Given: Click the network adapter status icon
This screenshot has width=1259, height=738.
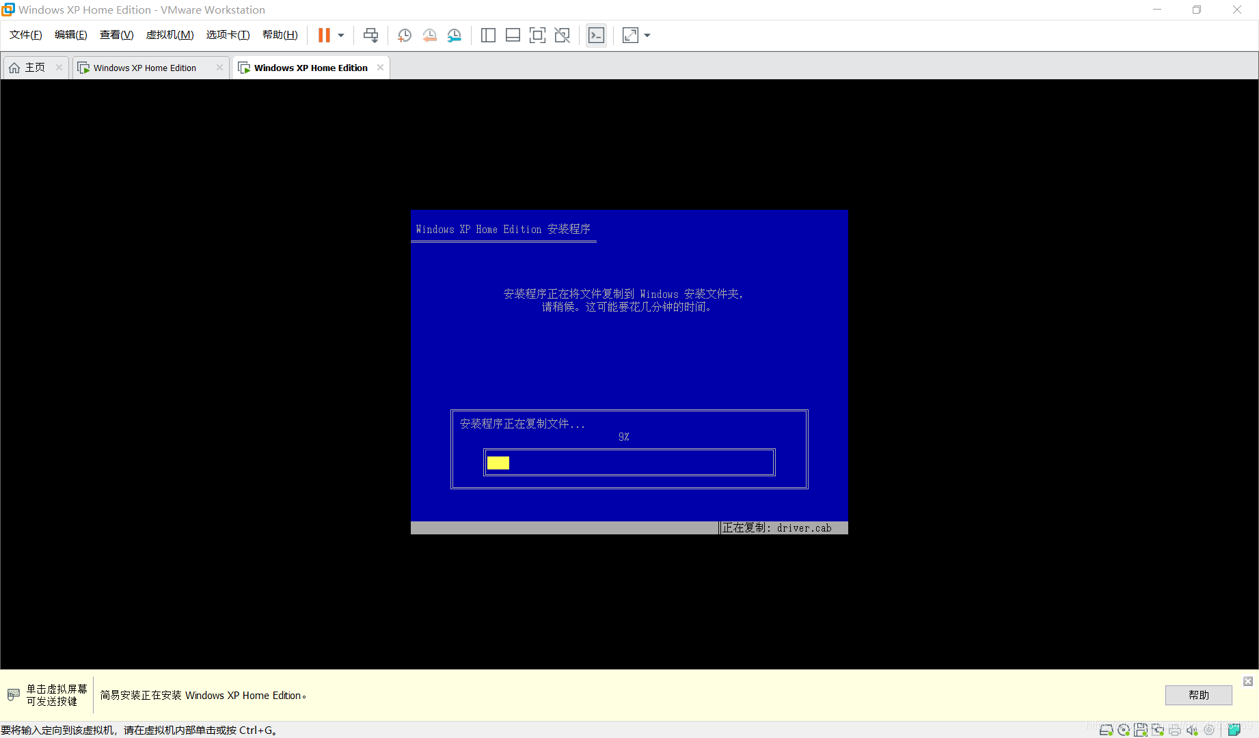Looking at the screenshot, I should pyautogui.click(x=1158, y=730).
